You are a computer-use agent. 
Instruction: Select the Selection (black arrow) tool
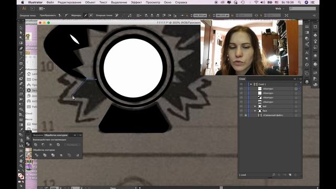21,28
